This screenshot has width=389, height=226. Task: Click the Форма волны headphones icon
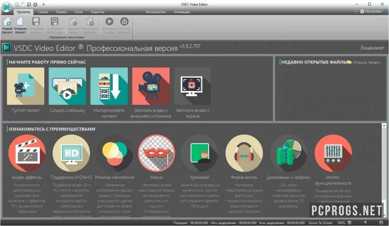click(244, 153)
